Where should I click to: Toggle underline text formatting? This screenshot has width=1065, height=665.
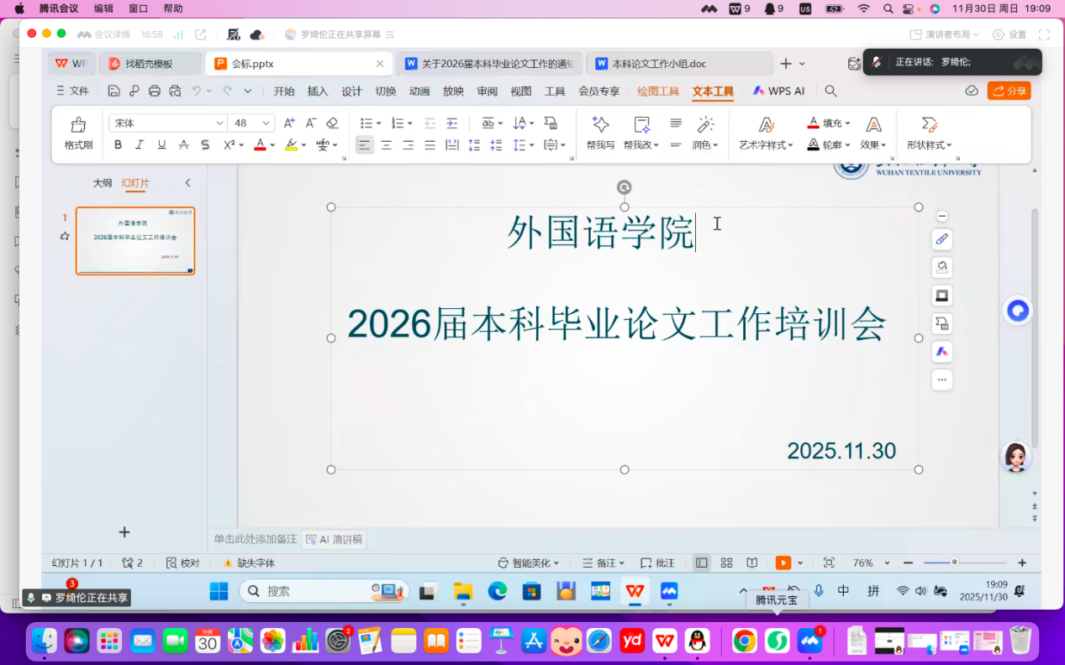pos(161,145)
